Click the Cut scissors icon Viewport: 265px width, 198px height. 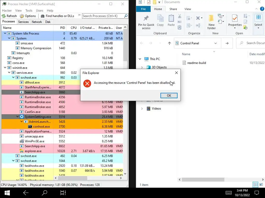[180, 16]
